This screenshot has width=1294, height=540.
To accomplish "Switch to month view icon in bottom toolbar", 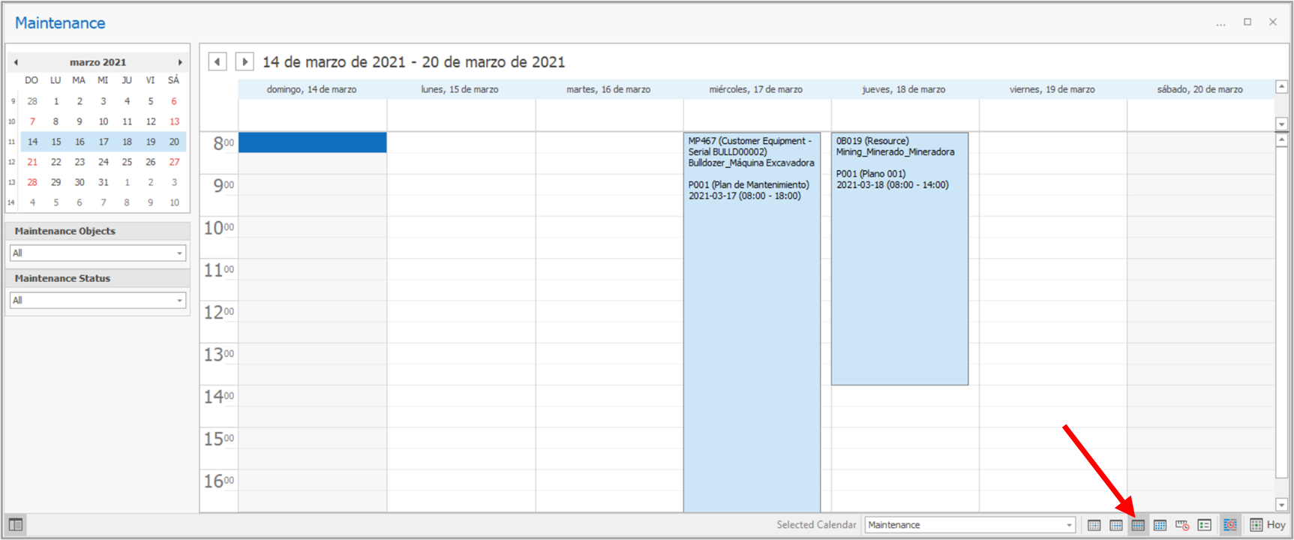I will click(1160, 525).
